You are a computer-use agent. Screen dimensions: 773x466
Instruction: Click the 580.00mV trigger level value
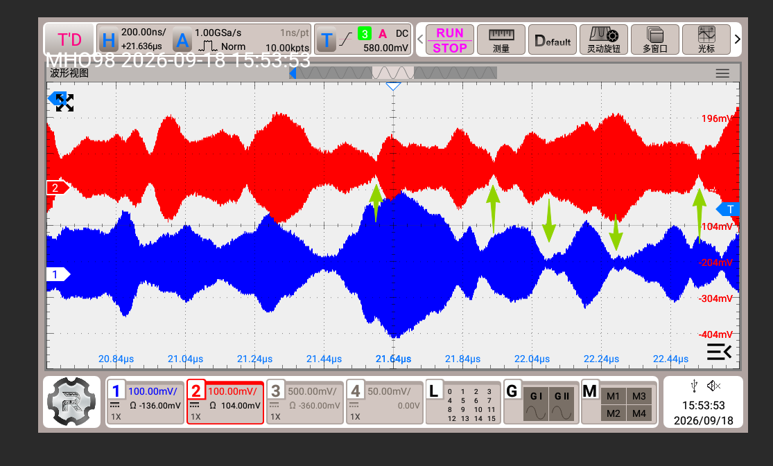pos(386,48)
